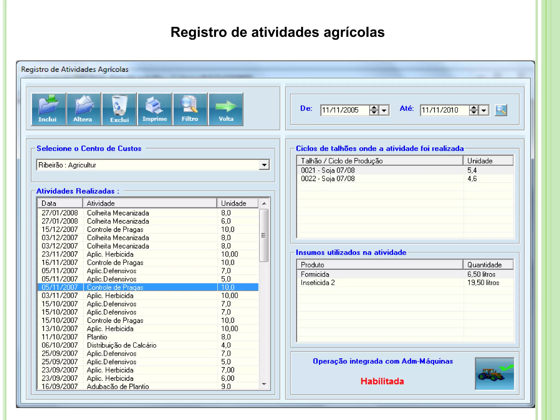Viewport: 560px width, 420px height.
Task: Click the Inclui folder icon button
Action: 49,109
